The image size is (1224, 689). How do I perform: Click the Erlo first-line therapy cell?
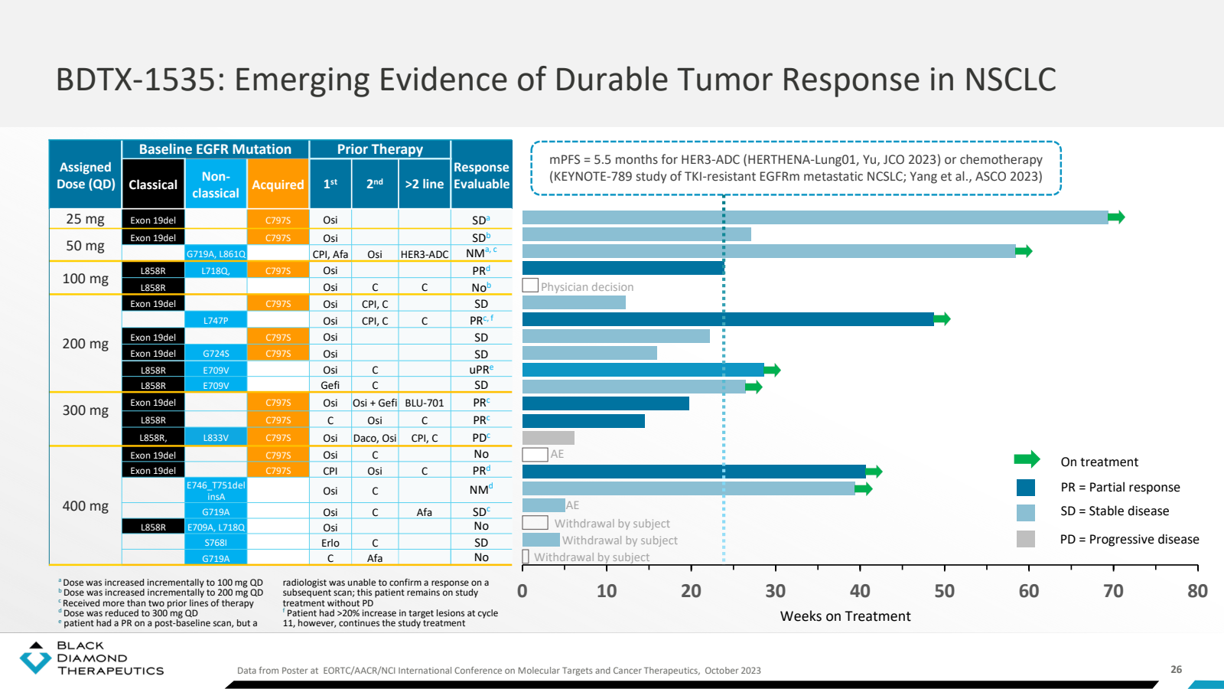point(330,543)
